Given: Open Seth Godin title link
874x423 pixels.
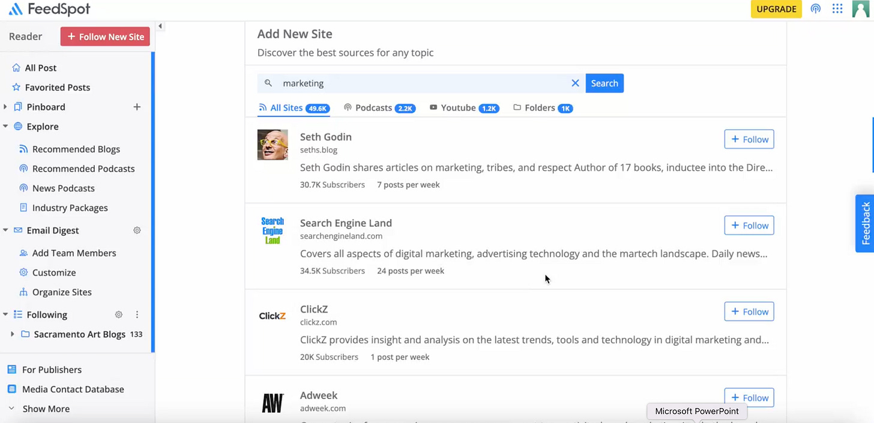Looking at the screenshot, I should pyautogui.click(x=326, y=137).
